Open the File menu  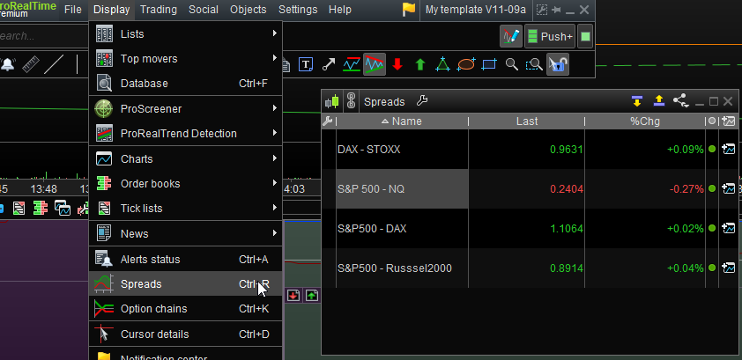point(73,10)
